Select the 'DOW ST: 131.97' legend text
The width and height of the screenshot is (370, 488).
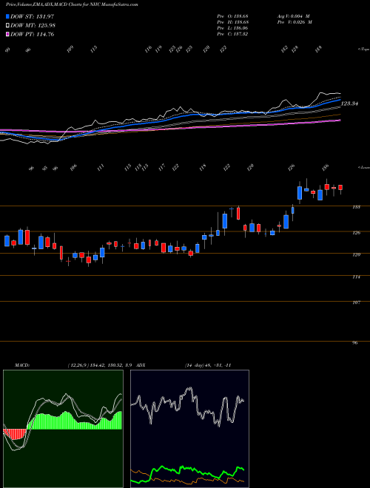click(x=33, y=16)
